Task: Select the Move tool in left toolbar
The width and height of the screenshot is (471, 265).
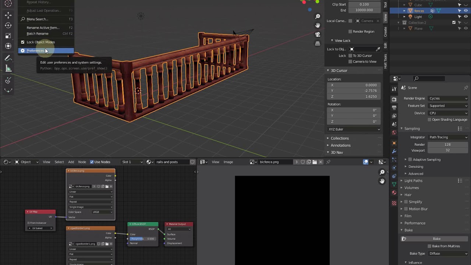Action: pos(8,15)
